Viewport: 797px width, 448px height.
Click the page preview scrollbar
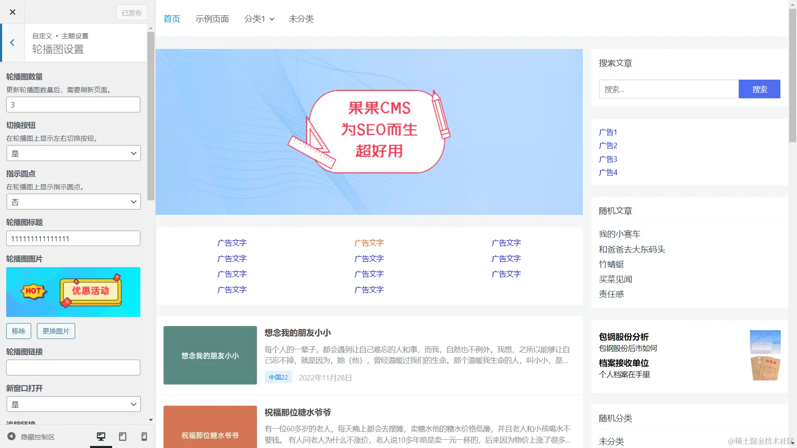[792, 75]
